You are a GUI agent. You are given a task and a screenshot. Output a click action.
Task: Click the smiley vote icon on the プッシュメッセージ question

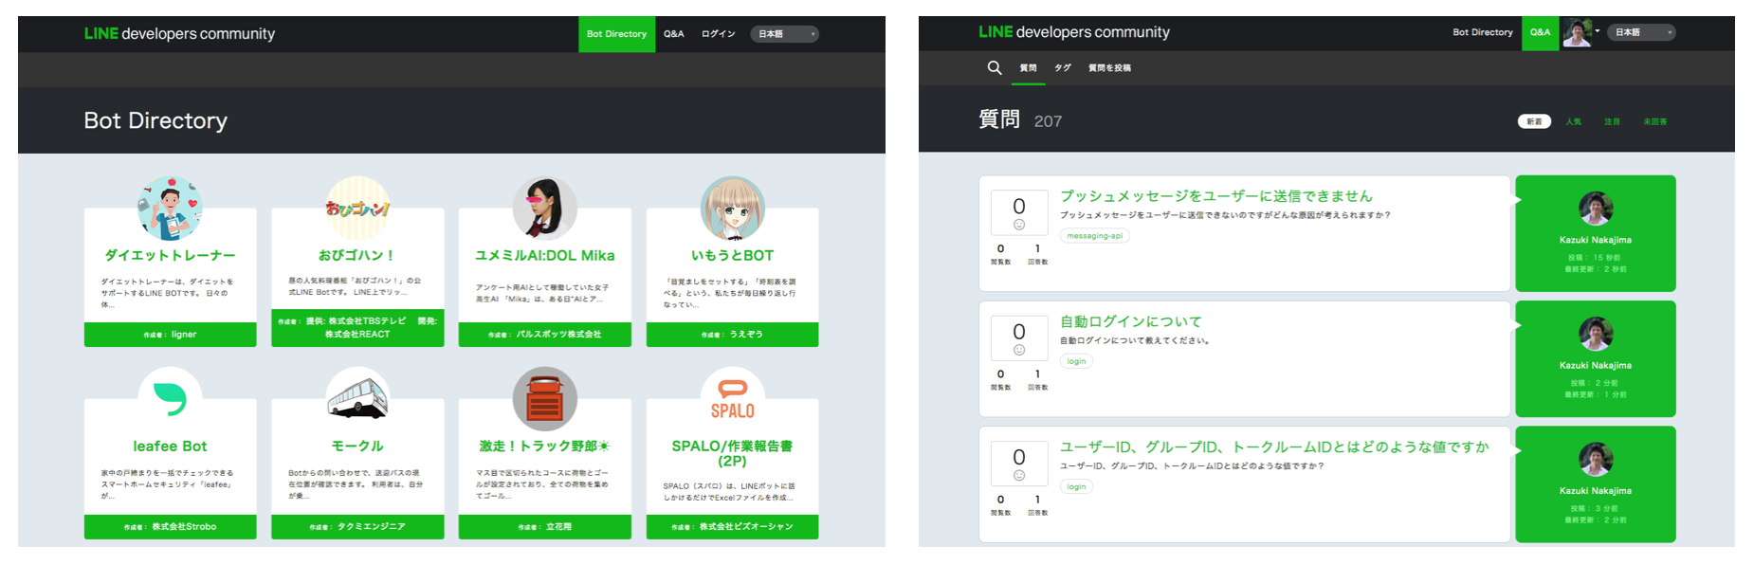click(x=1019, y=225)
